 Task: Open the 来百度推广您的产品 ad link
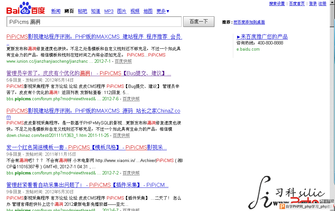tap(262, 37)
